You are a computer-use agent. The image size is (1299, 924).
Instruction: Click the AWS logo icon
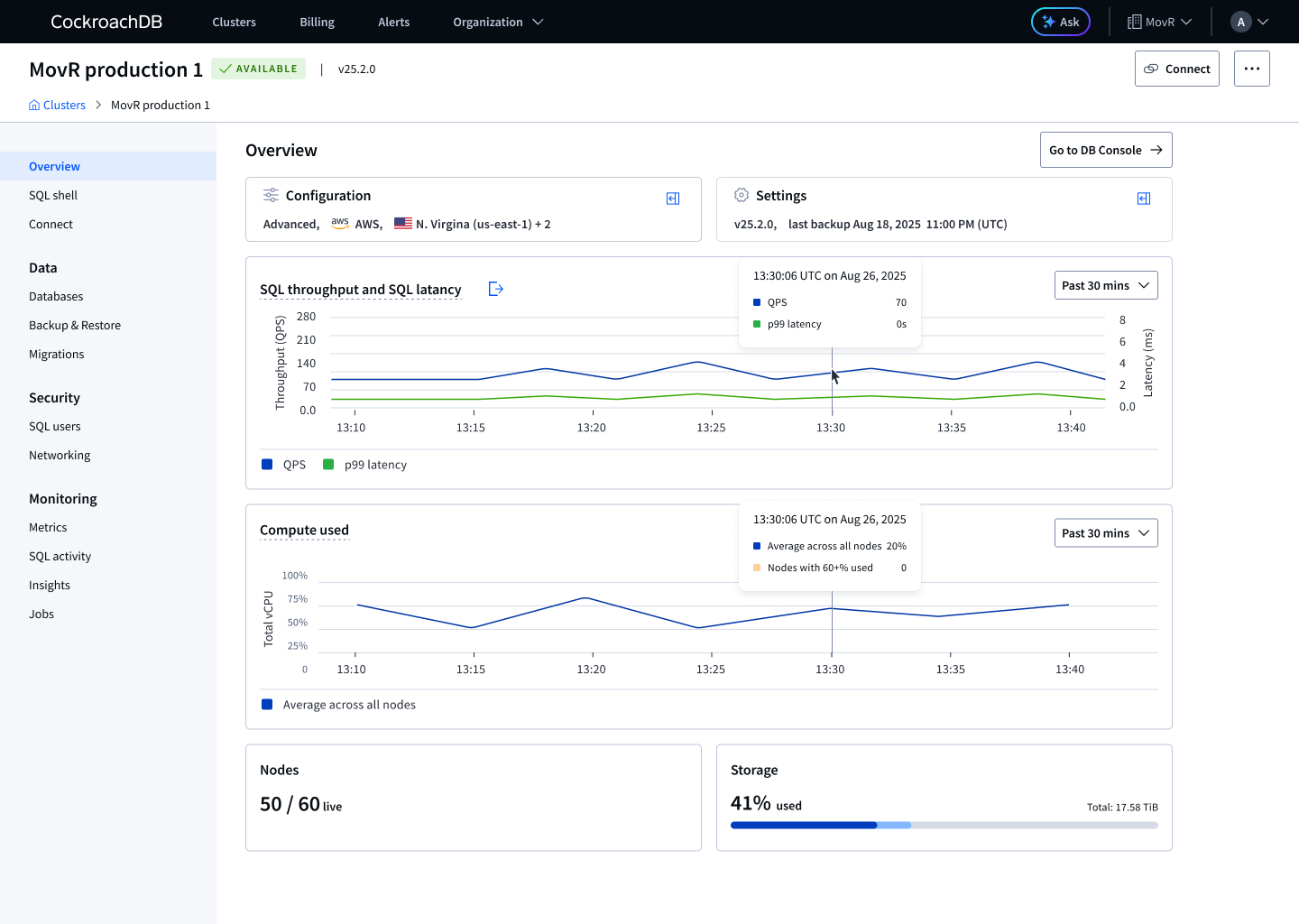click(x=340, y=223)
